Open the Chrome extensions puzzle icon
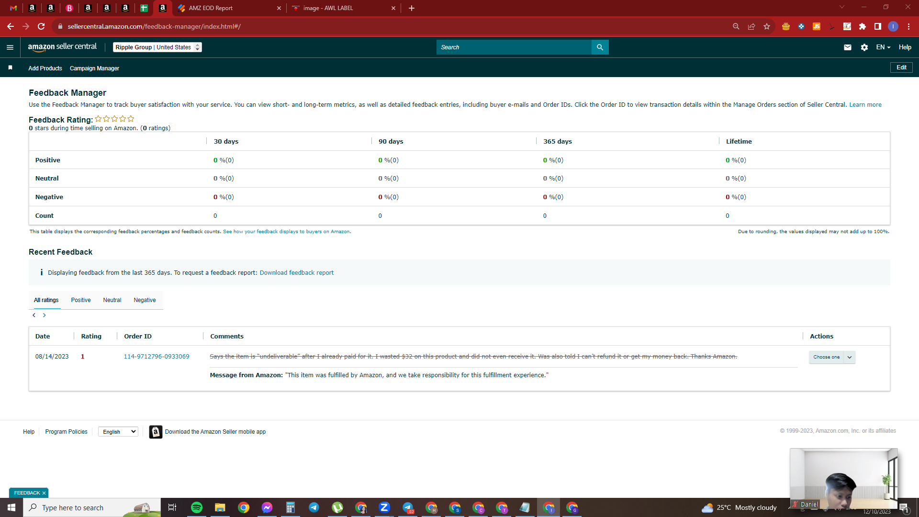 tap(863, 26)
